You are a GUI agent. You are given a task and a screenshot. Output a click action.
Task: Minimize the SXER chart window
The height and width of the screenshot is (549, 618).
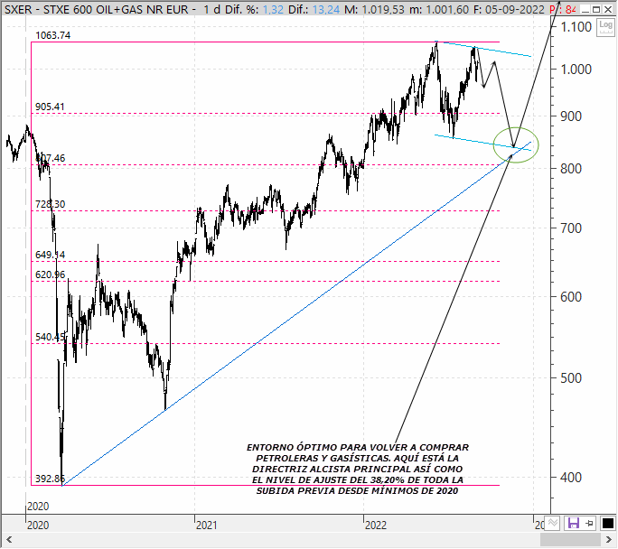click(586, 9)
